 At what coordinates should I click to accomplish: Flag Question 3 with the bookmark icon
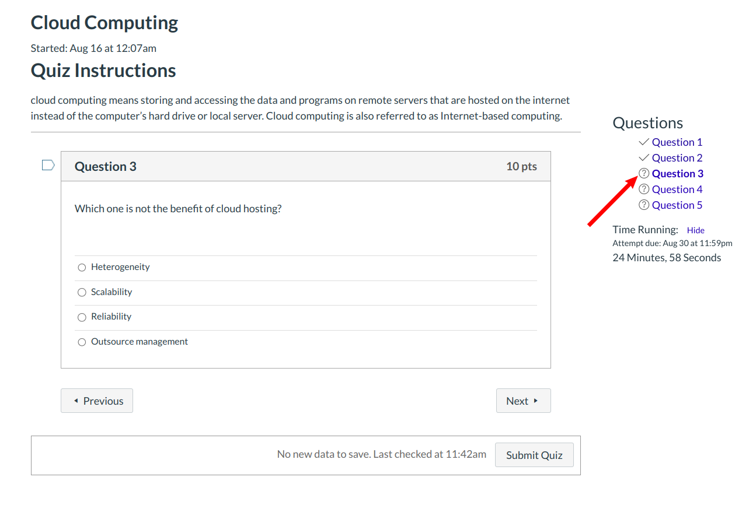(x=48, y=166)
